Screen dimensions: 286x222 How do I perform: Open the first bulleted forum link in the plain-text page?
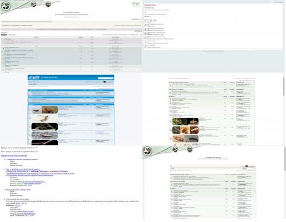tap(22, 159)
